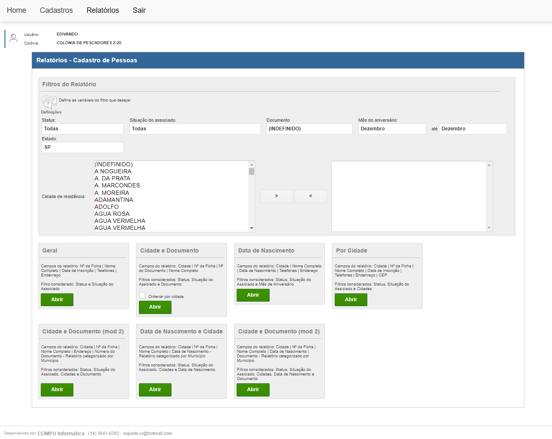
Task: Click the move-left arrow button for cities
Action: point(310,196)
